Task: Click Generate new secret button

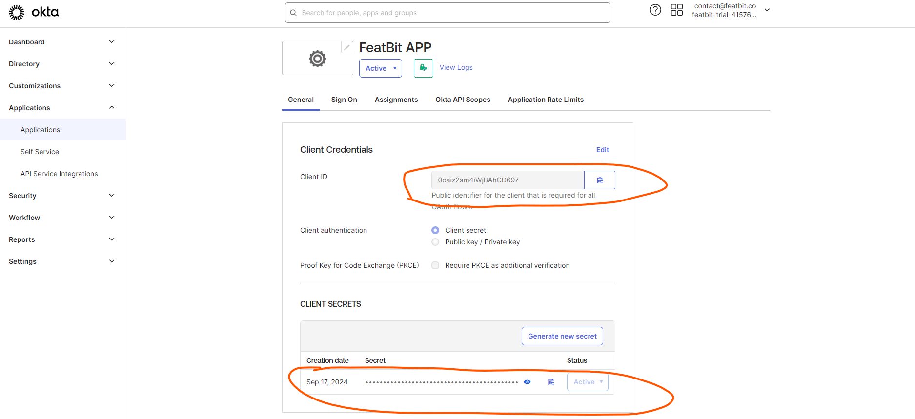Action: [x=562, y=336]
